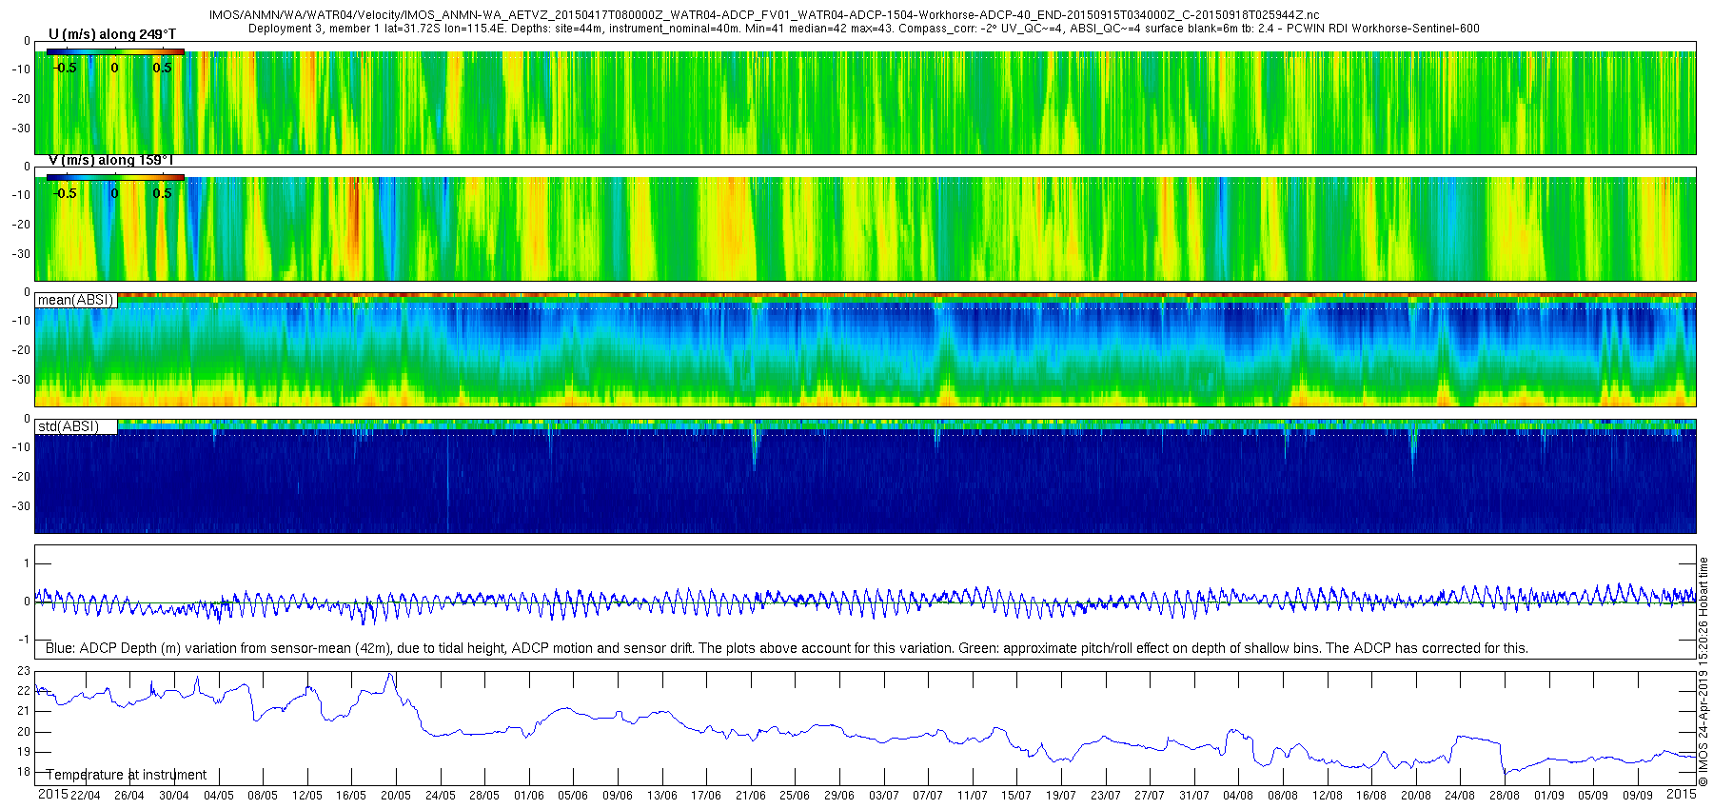
Task: Click the 2015 year label at axis start
Action: [x=52, y=794]
